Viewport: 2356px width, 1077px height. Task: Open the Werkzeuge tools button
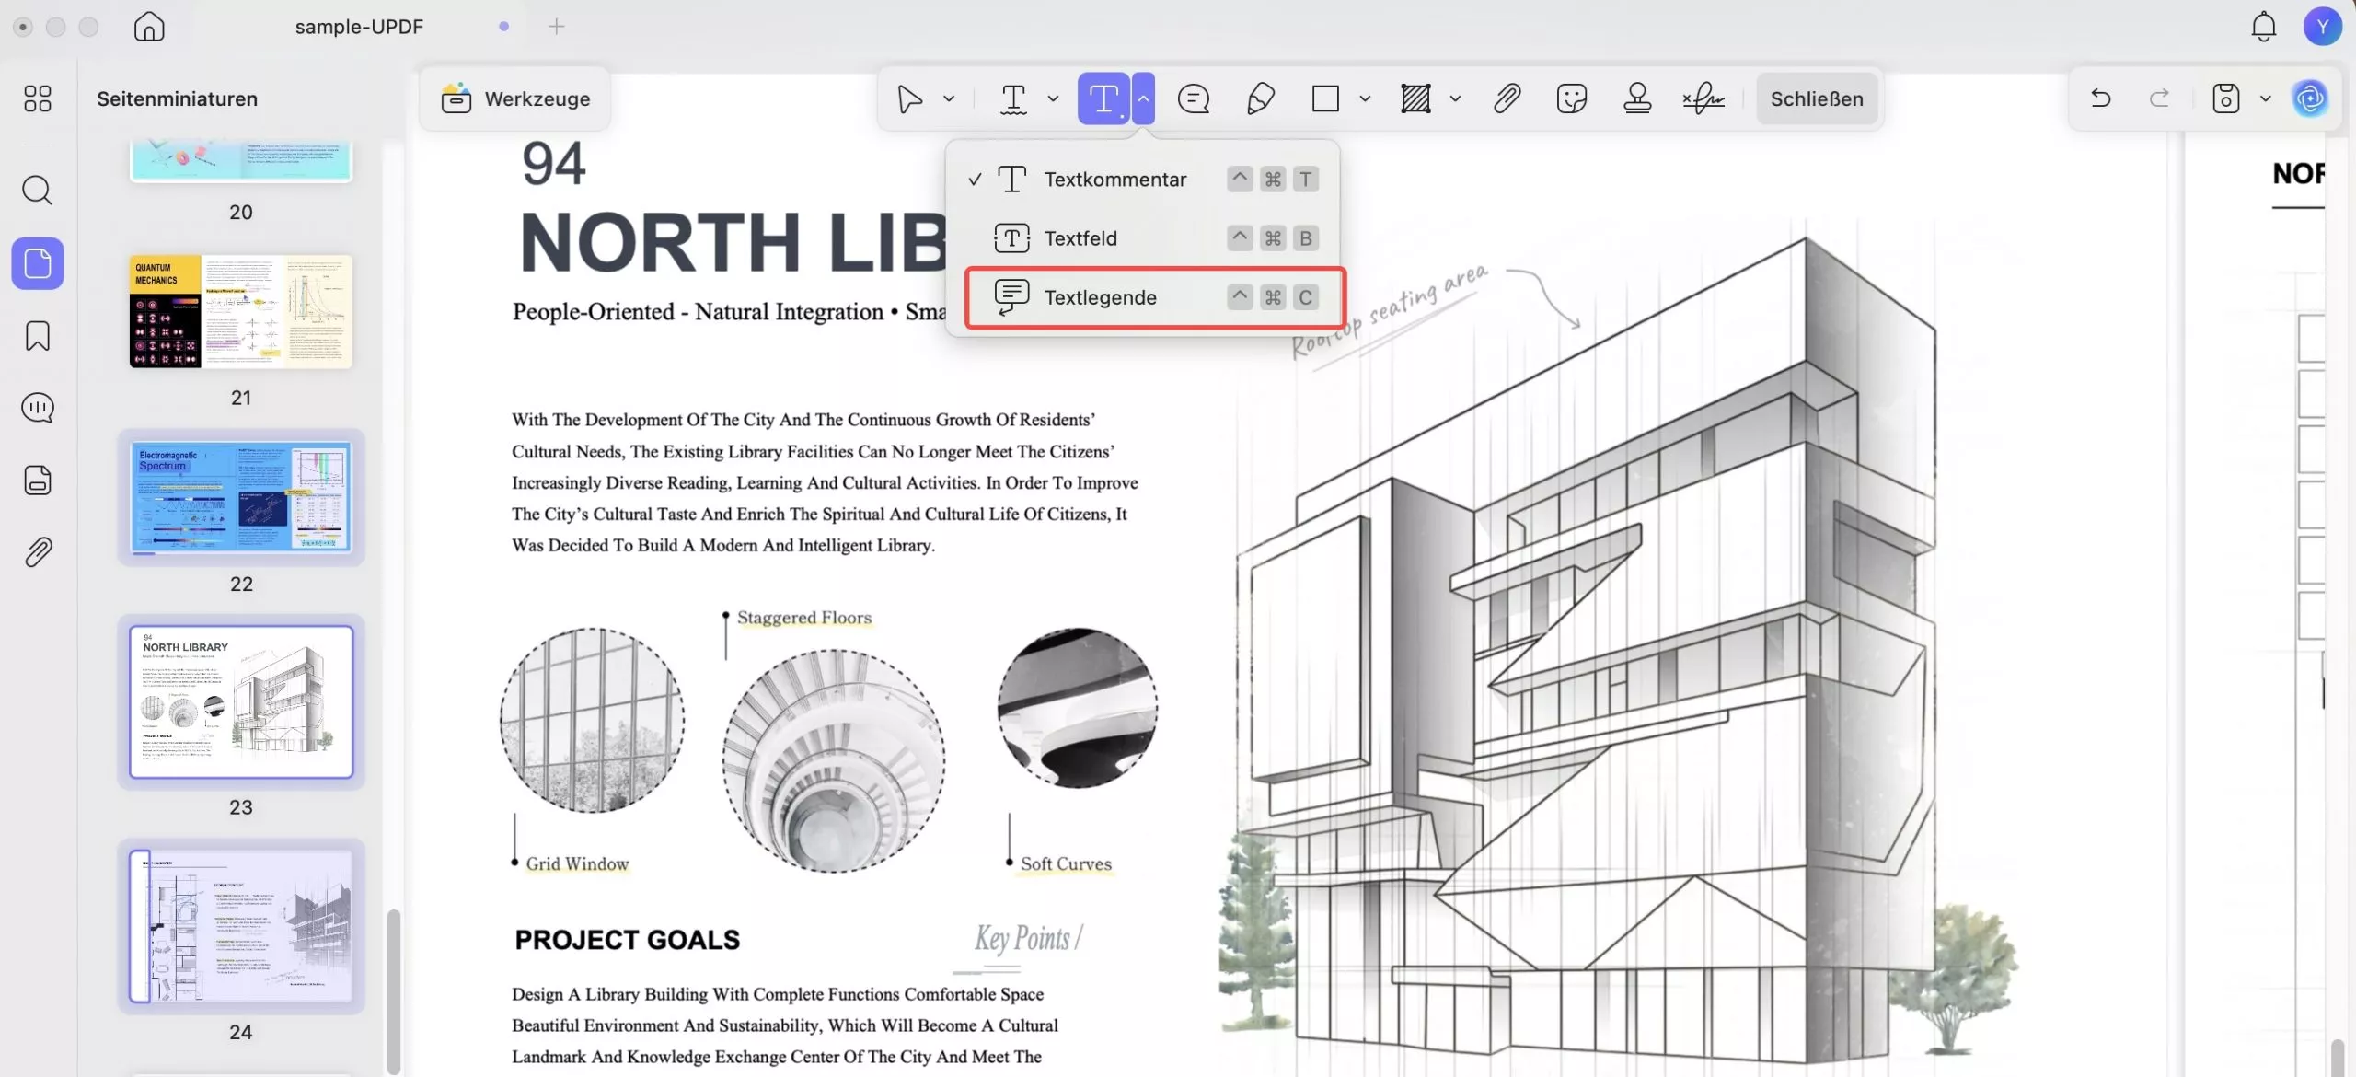(515, 98)
